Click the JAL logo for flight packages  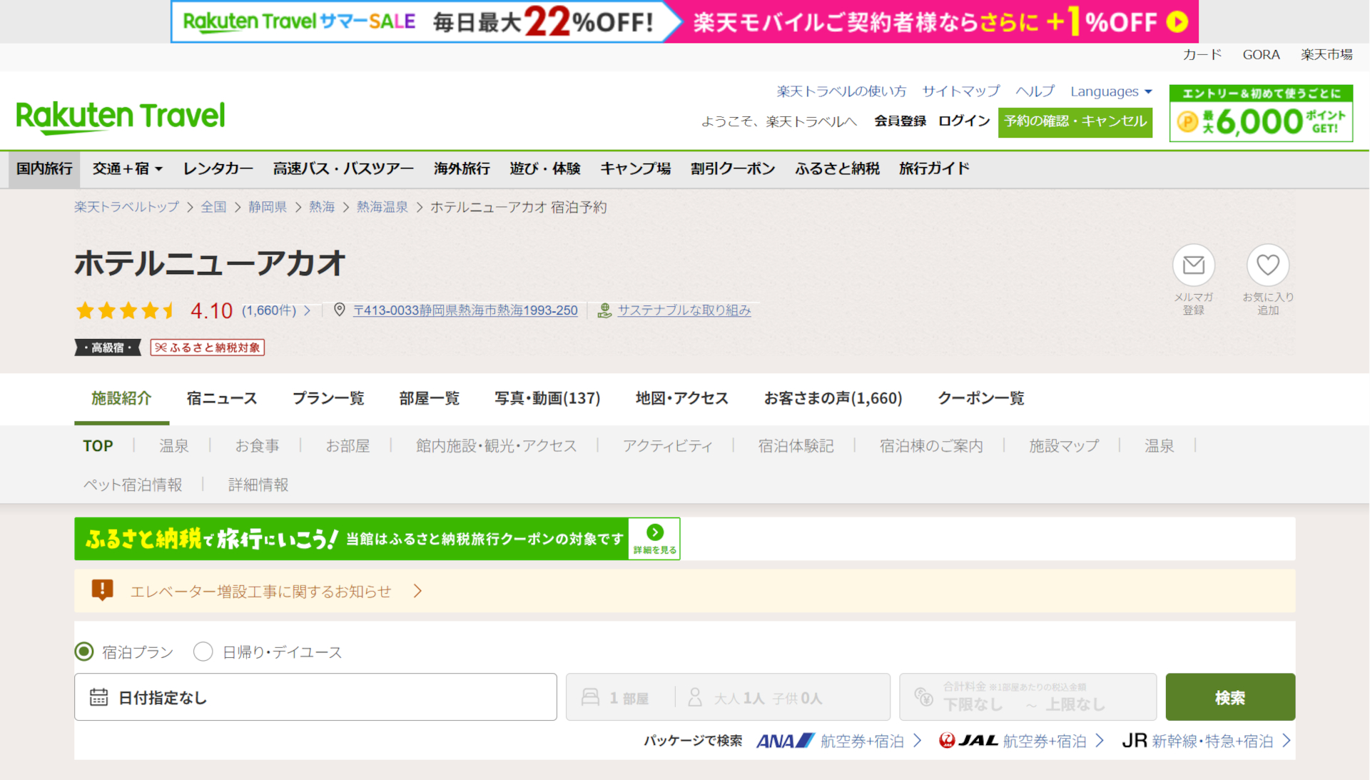pyautogui.click(x=969, y=741)
